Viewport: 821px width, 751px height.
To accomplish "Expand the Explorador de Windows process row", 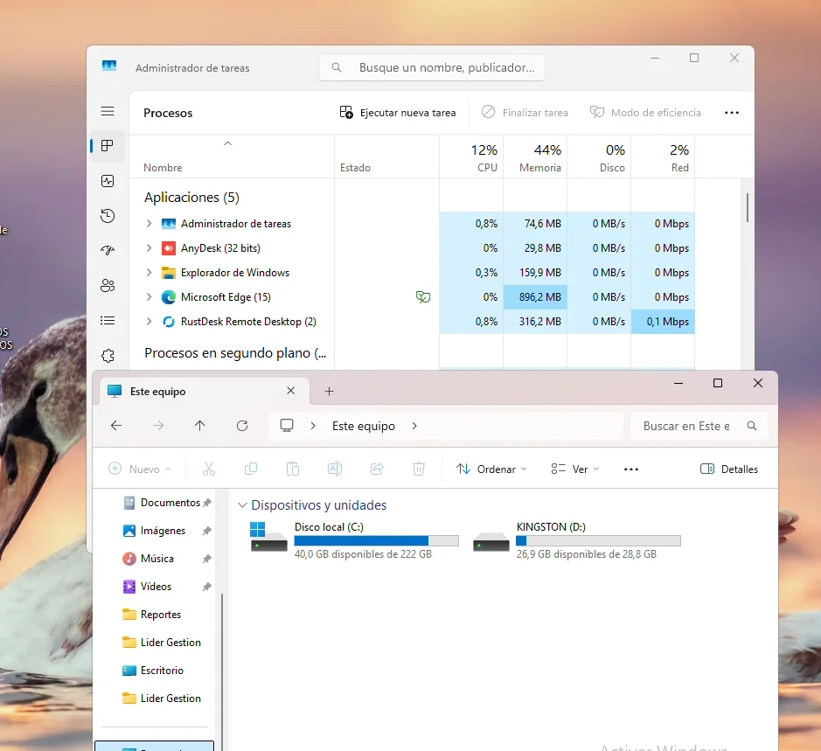I will tap(150, 272).
